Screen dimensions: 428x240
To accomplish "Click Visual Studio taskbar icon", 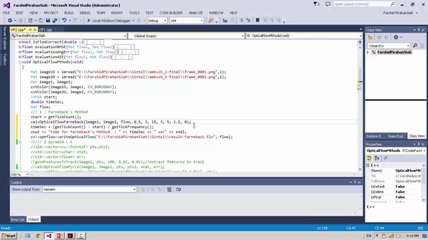I will click(49, 235).
